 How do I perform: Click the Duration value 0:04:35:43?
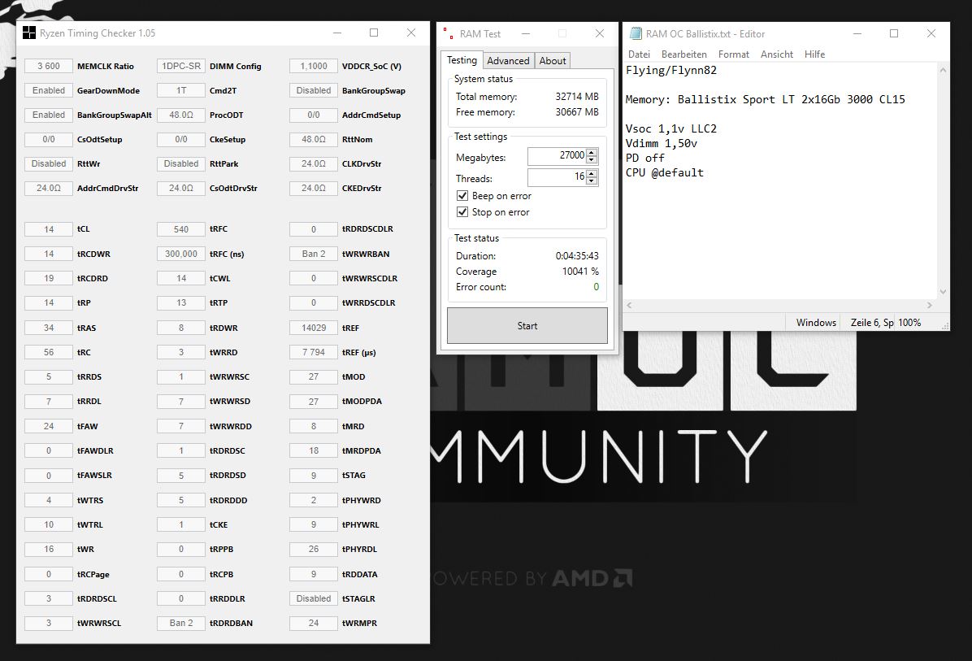pos(577,255)
